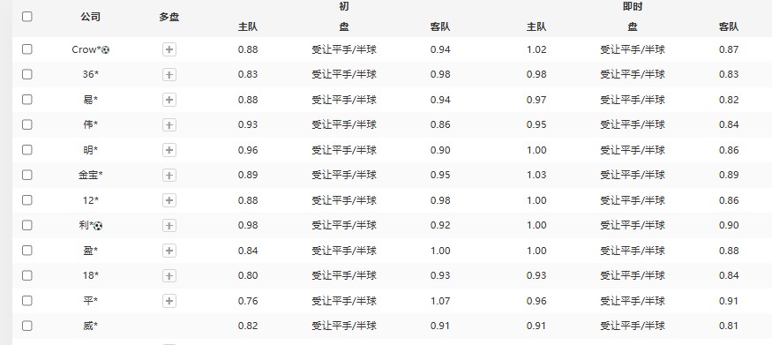Click the live home odds 1.02 for Crow*
The width and height of the screenshot is (772, 345).
(x=536, y=49)
